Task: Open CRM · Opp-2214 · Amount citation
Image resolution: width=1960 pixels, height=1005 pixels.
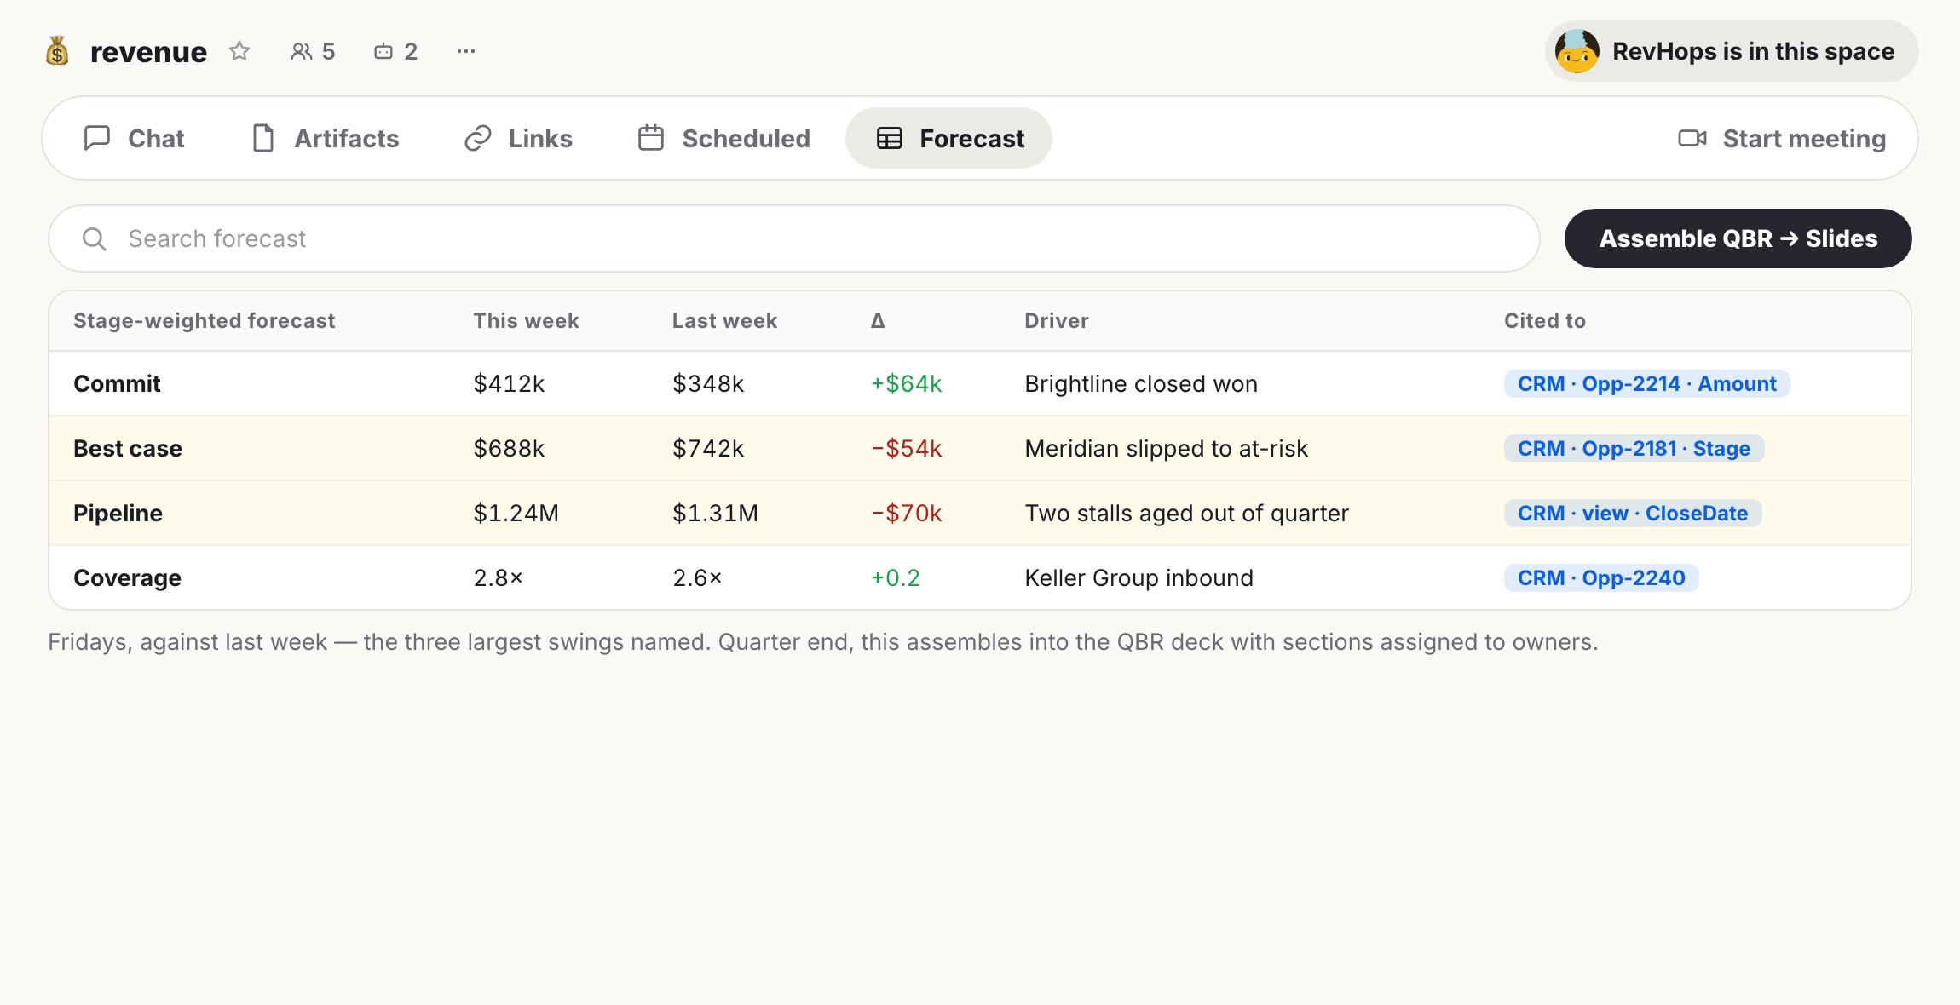Action: click(x=1646, y=383)
